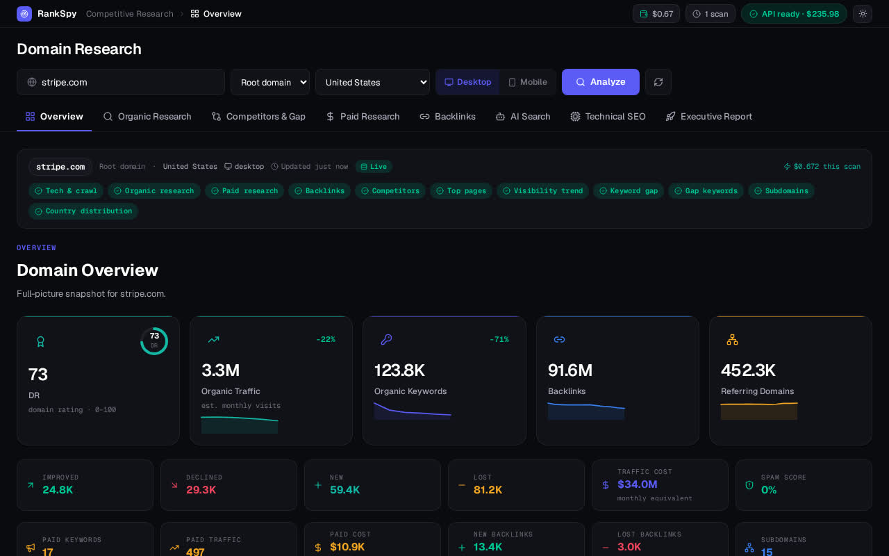Switch to the Organic Research tab

click(x=147, y=117)
